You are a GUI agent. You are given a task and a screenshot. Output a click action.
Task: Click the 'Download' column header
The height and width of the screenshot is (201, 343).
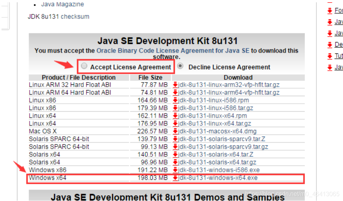(x=238, y=78)
